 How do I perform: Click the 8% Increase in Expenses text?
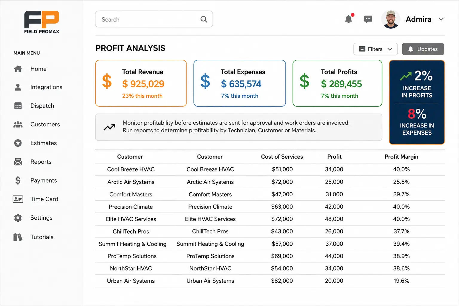click(417, 122)
